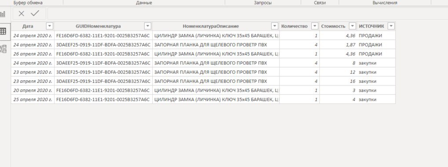448x167 pixels.
Task: Select ЗАПОРНАЯ ПЛАНКА description in cost 1,87 row
Action: 216,45
